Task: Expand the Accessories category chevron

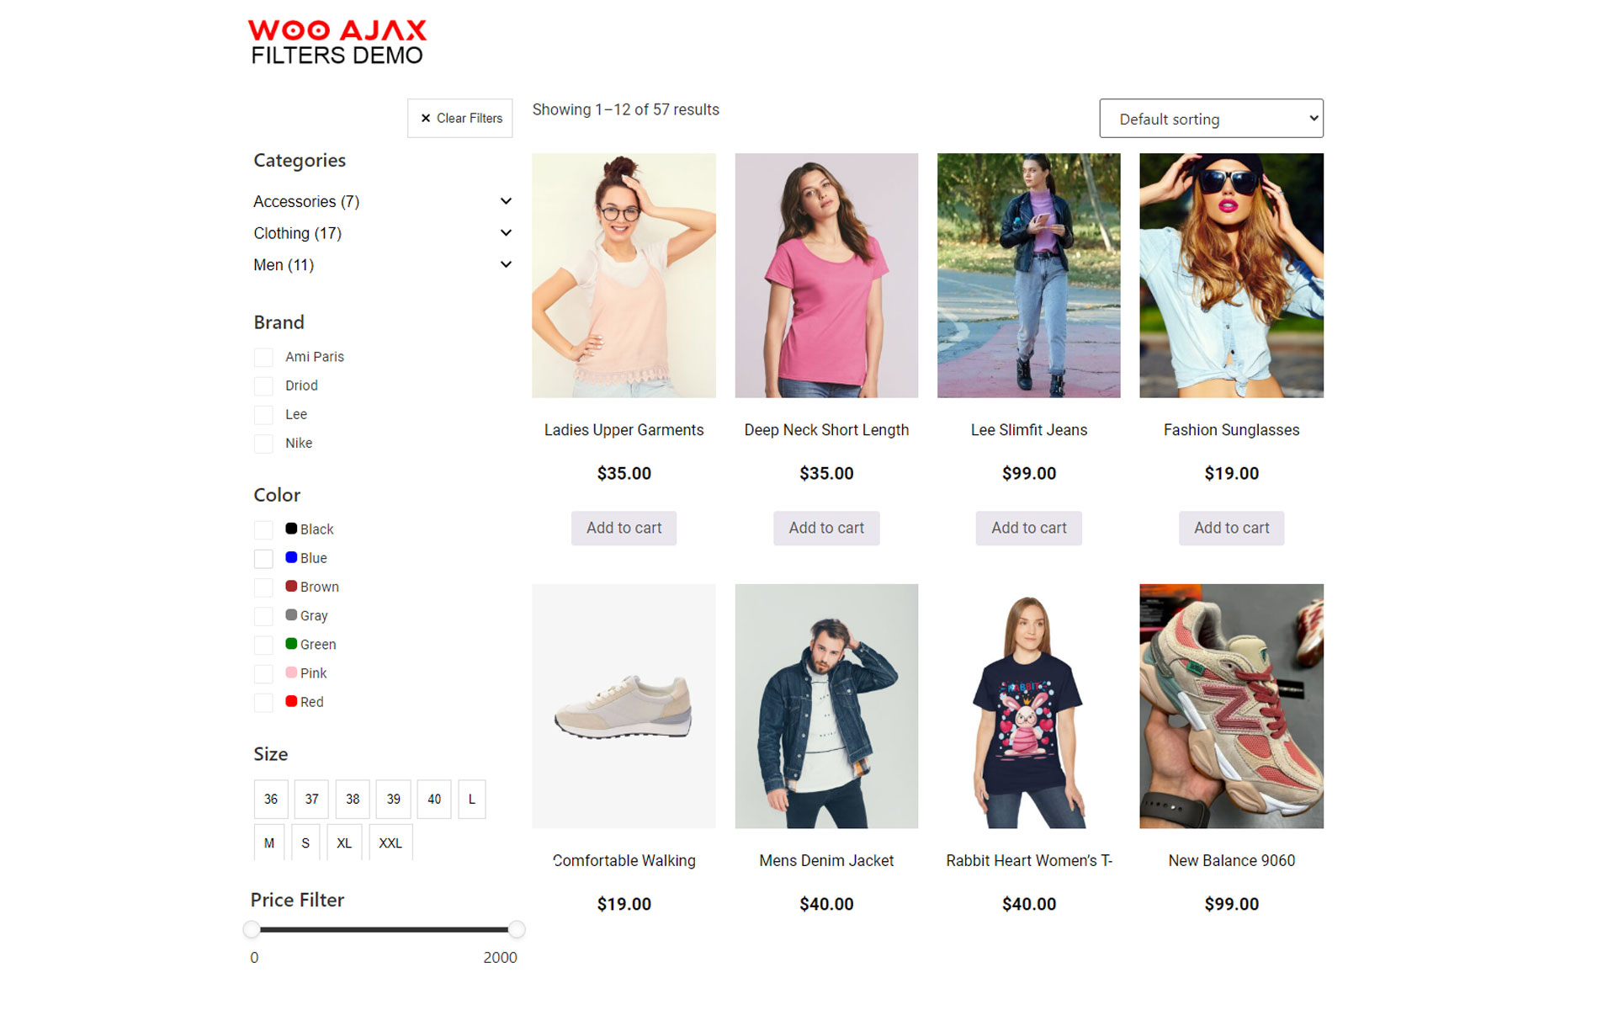Action: coord(507,202)
